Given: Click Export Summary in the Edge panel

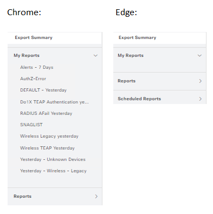Looking at the screenshot, I should coord(137,37).
